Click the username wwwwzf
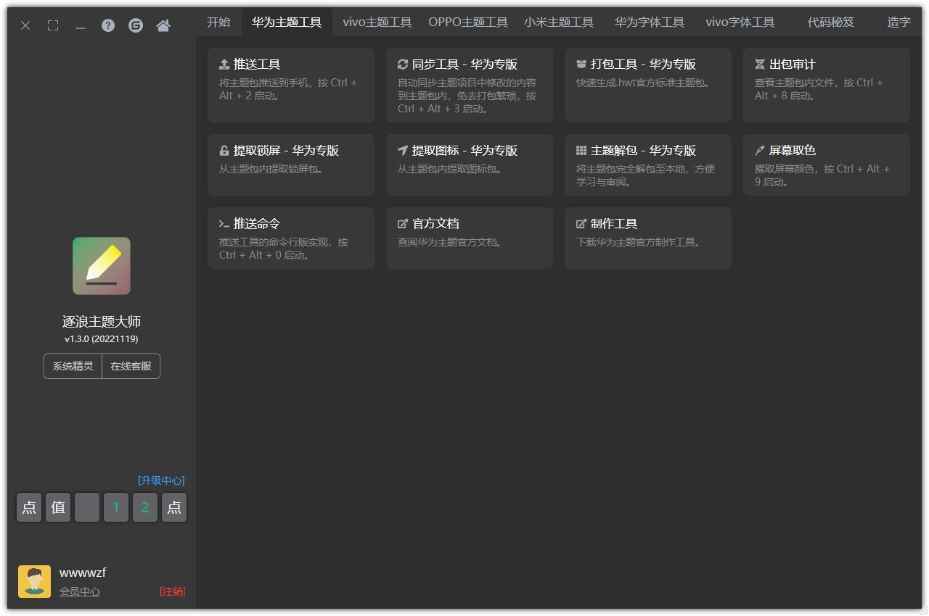 click(x=83, y=573)
